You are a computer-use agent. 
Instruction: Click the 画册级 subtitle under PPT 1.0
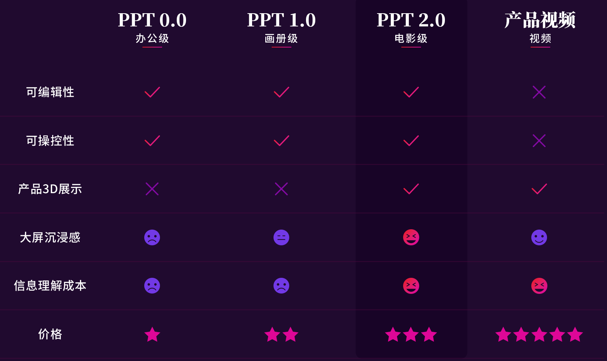click(x=281, y=39)
